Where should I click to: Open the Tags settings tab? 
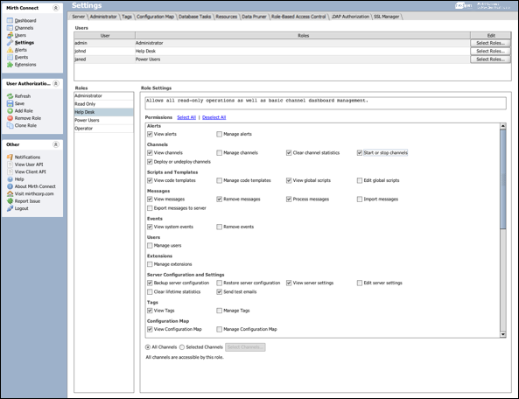pos(127,17)
